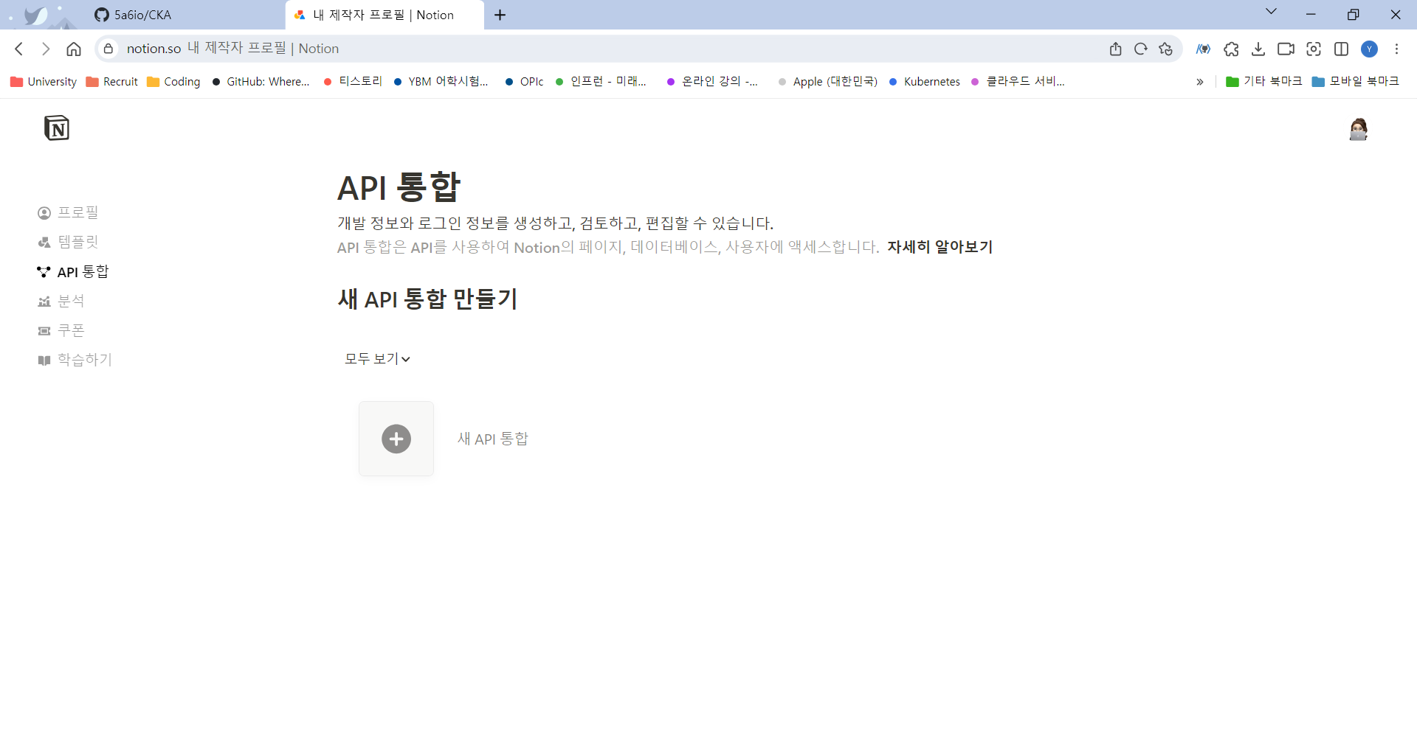Click the 자세히 알아보기 link
1417x752 pixels.
[940, 247]
